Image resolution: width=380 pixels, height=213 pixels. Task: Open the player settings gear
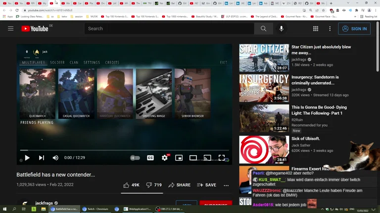(x=165, y=158)
